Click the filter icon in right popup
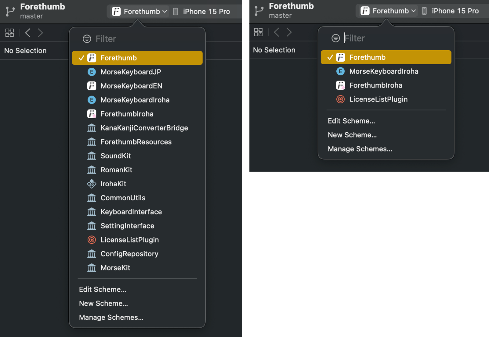Image resolution: width=489 pixels, height=337 pixels. 336,38
